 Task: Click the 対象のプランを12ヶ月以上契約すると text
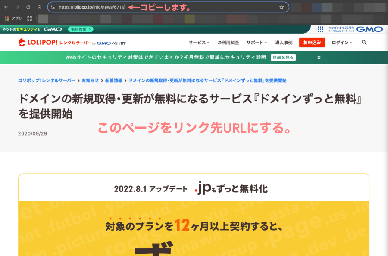point(194,225)
